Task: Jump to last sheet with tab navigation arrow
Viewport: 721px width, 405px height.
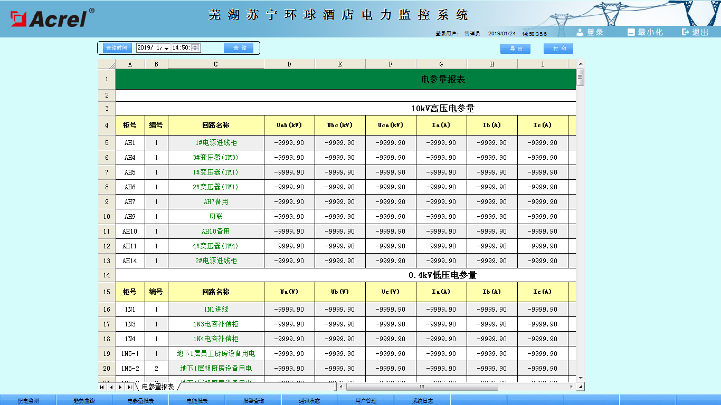Action: point(129,387)
